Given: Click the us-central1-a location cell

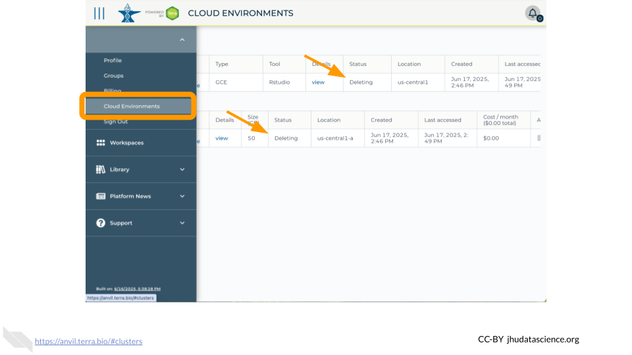Looking at the screenshot, I should click(x=335, y=138).
